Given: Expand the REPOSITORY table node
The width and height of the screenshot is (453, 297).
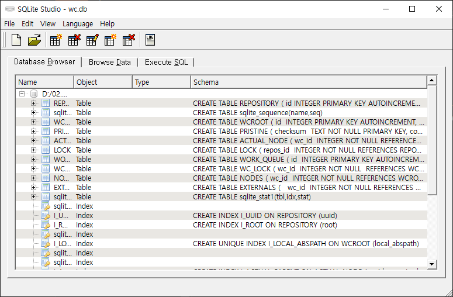Looking at the screenshot, I should tap(33, 103).
